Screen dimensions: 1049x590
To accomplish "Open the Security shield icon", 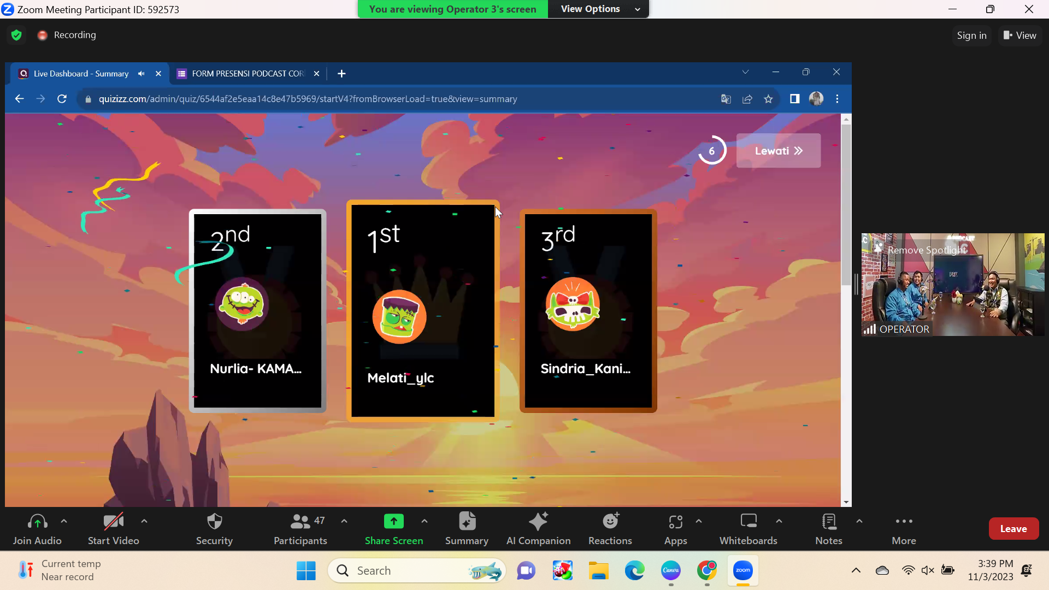I will (x=214, y=522).
